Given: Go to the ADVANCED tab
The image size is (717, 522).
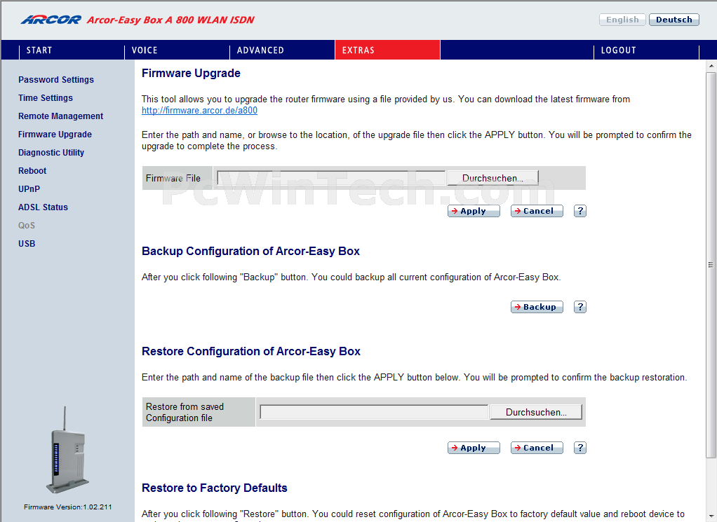Looking at the screenshot, I should click(260, 50).
